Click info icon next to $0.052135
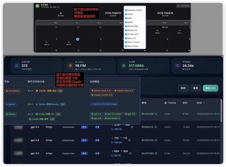Viewport: 226px width, 167px height. pos(156,140)
